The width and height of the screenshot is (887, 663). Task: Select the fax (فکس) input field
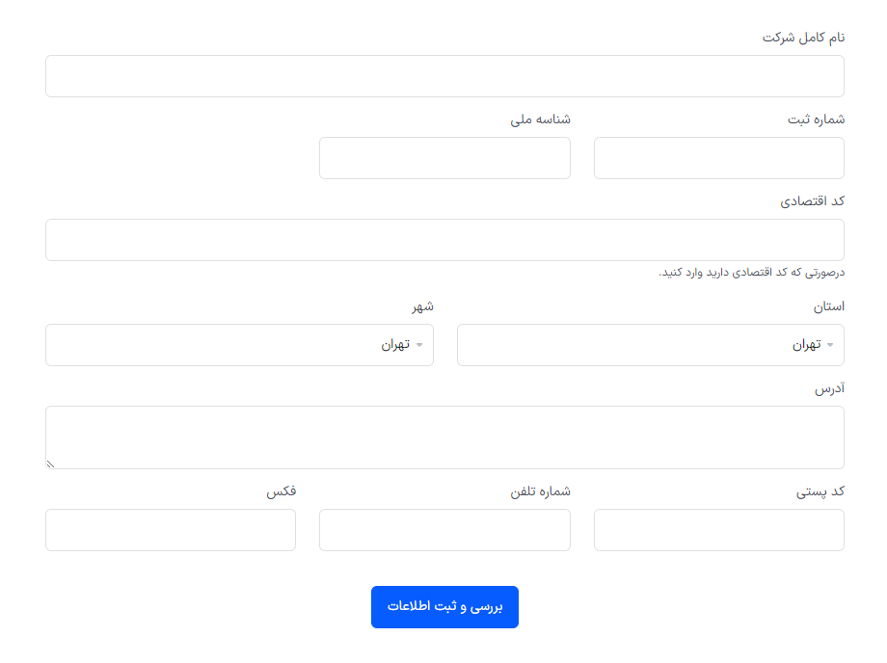171,530
